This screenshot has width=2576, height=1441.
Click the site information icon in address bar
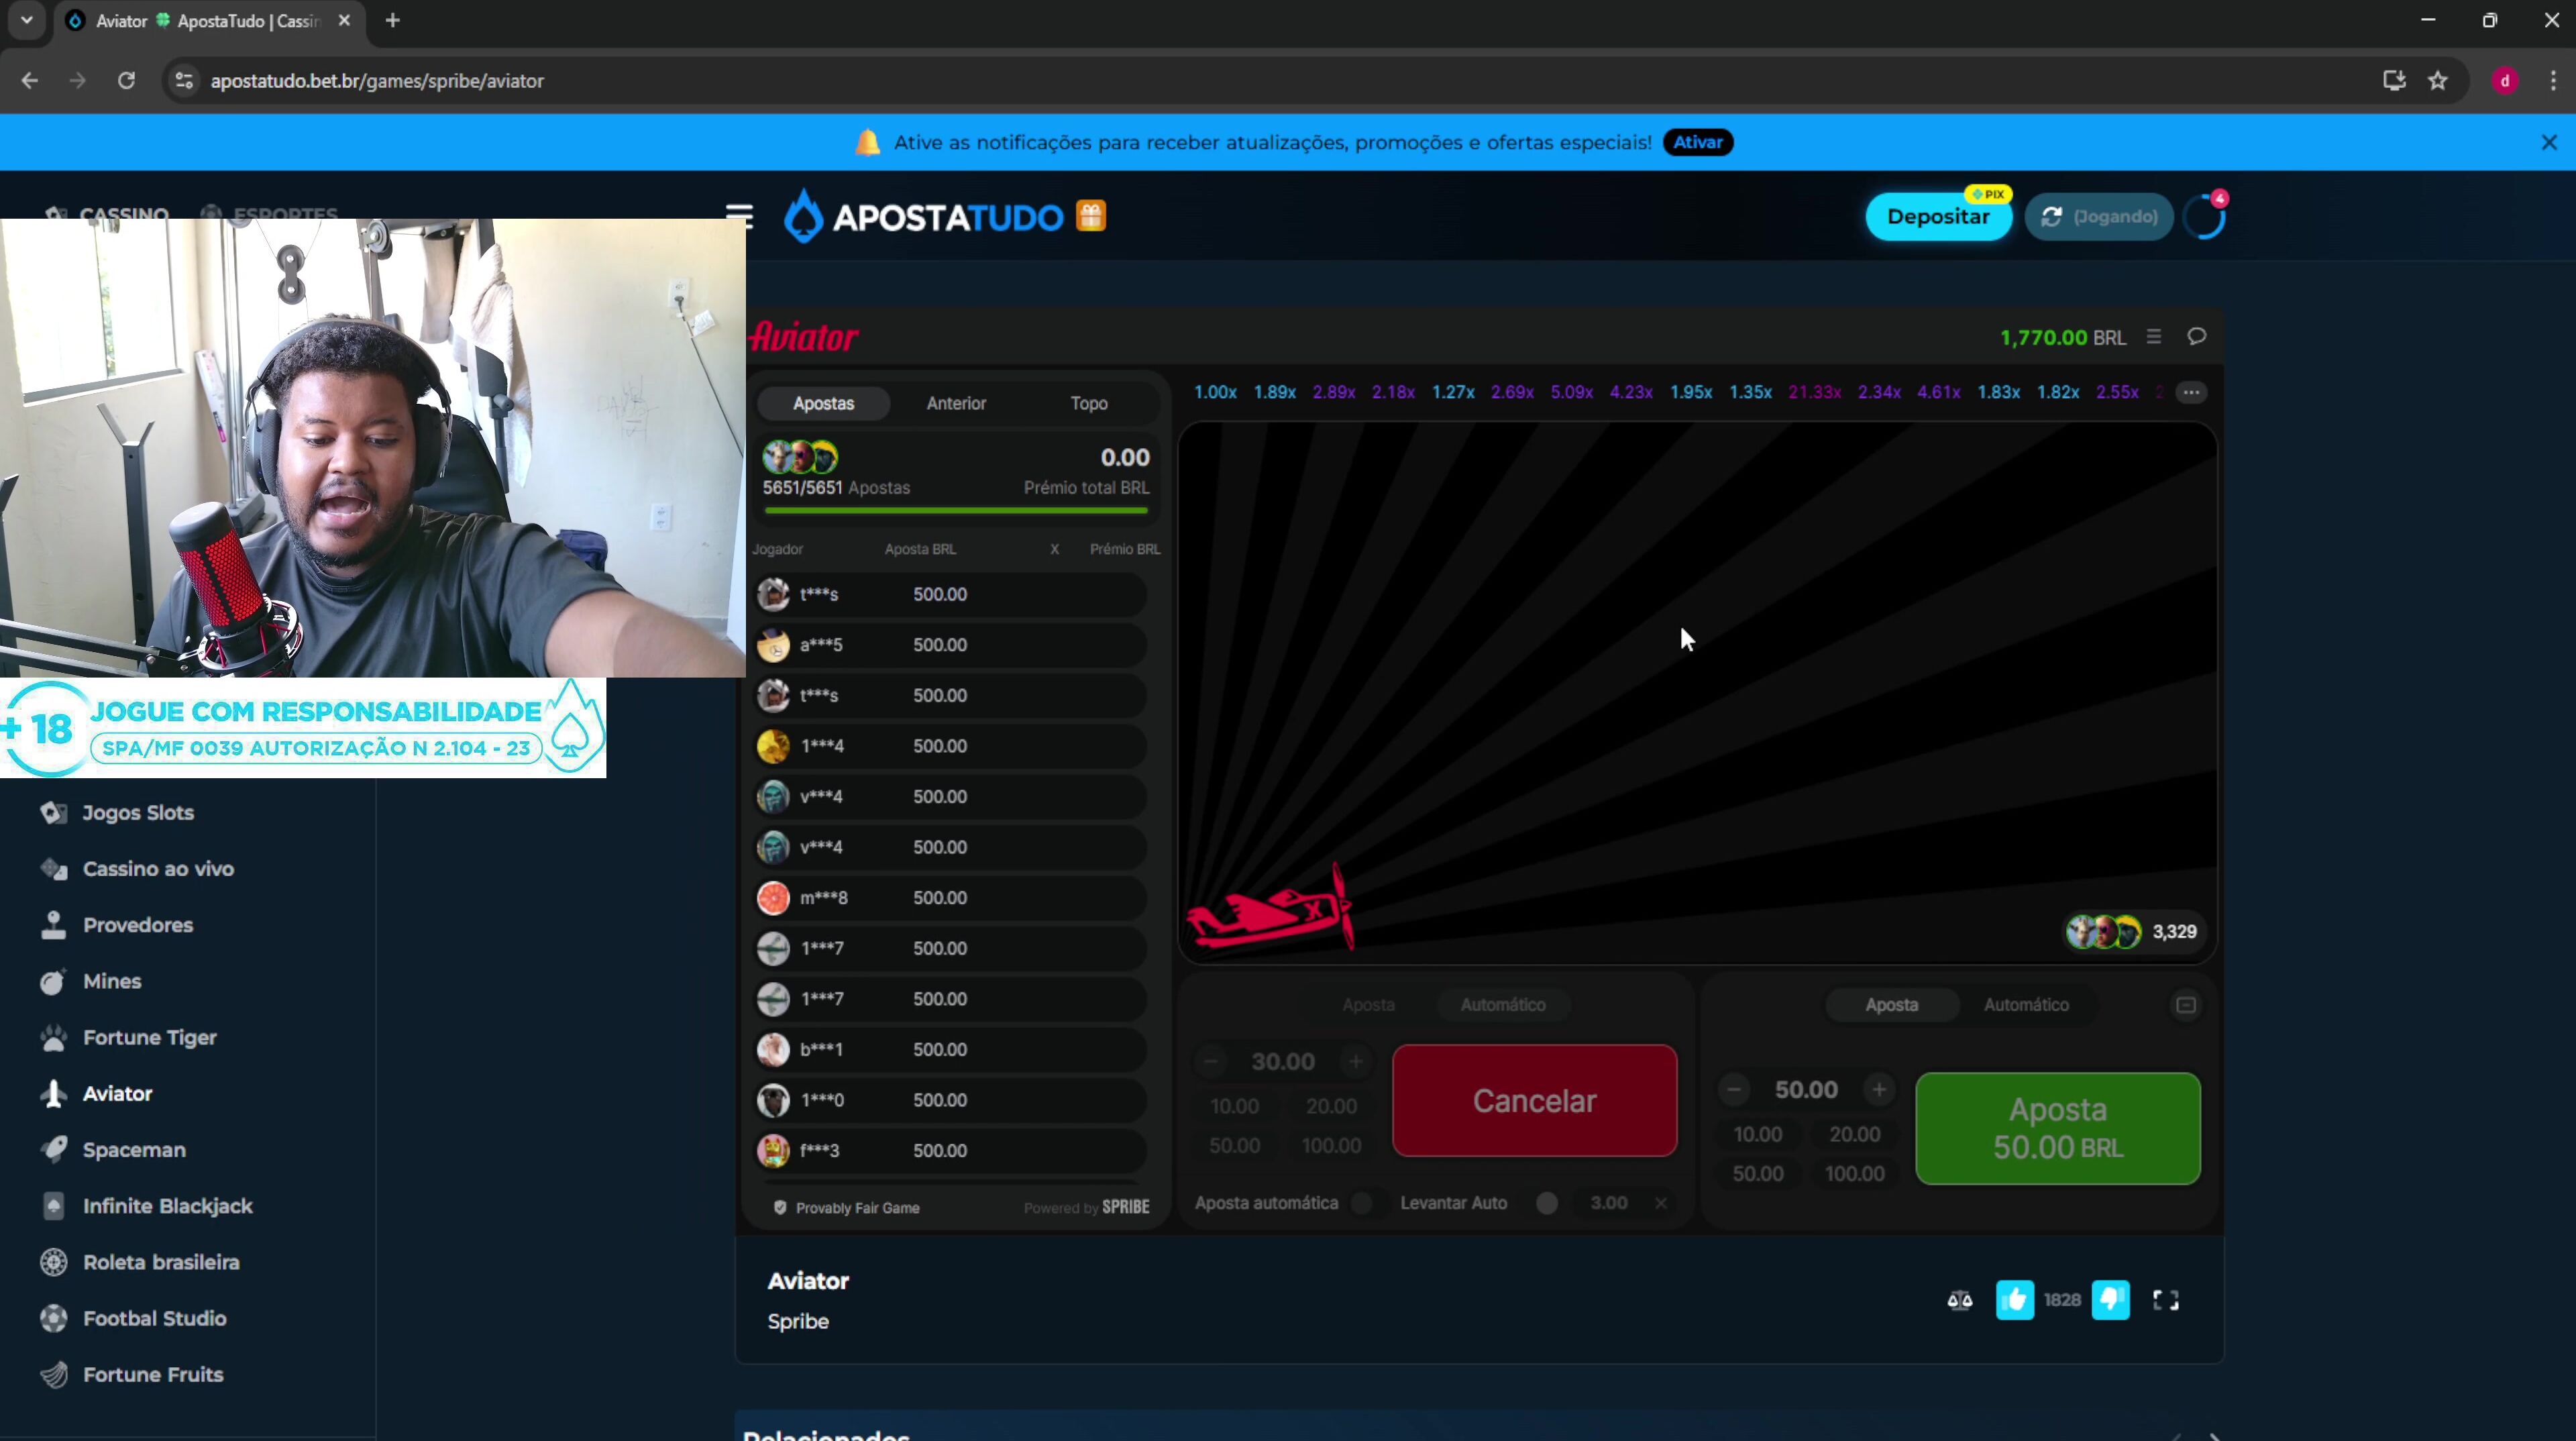[184, 81]
